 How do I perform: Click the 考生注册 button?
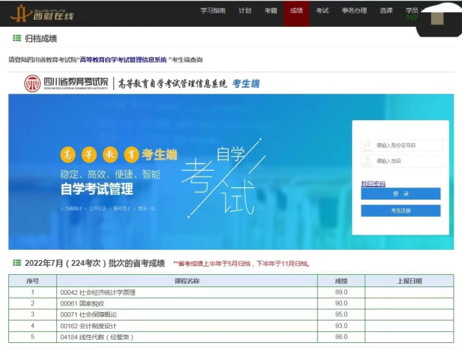400,211
